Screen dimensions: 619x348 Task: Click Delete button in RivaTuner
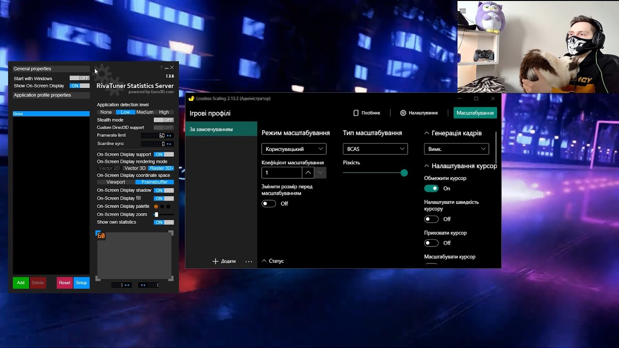(x=38, y=283)
